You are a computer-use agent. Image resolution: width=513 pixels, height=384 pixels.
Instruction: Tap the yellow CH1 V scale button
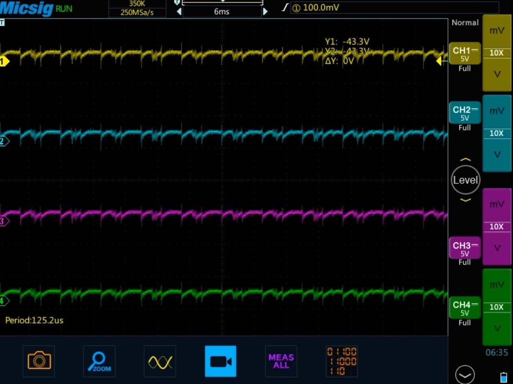pyautogui.click(x=497, y=74)
